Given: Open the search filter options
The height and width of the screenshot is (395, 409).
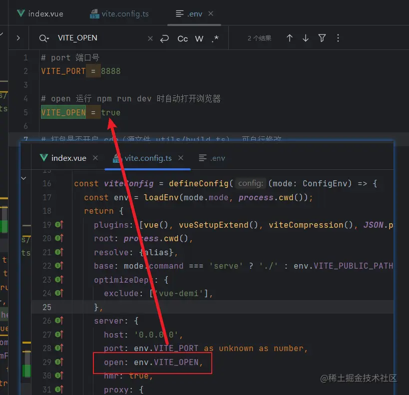Looking at the screenshot, I should click(322, 38).
